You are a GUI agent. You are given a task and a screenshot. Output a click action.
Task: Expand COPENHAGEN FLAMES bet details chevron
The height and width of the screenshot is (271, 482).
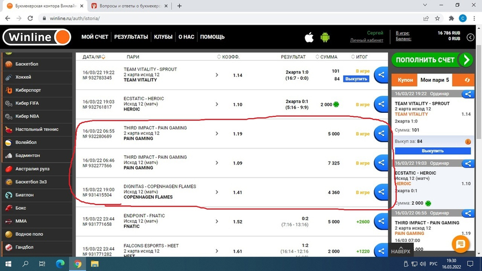217,192
